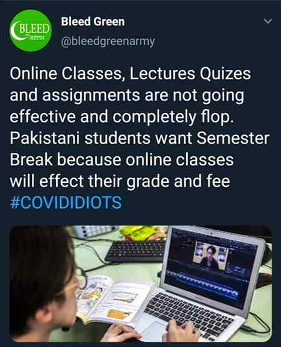The width and height of the screenshot is (281, 347).
Task: Click the word BLEED in the logo
Action: click(x=35, y=29)
